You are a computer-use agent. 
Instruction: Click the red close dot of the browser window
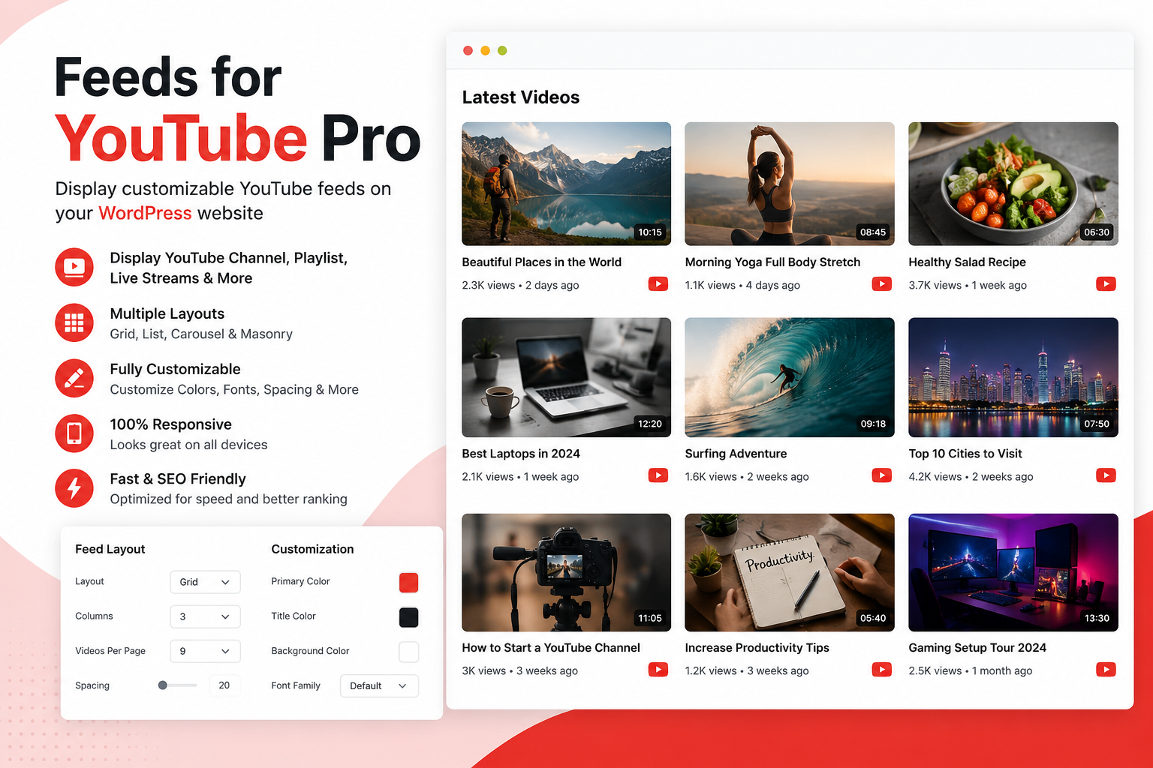point(468,50)
